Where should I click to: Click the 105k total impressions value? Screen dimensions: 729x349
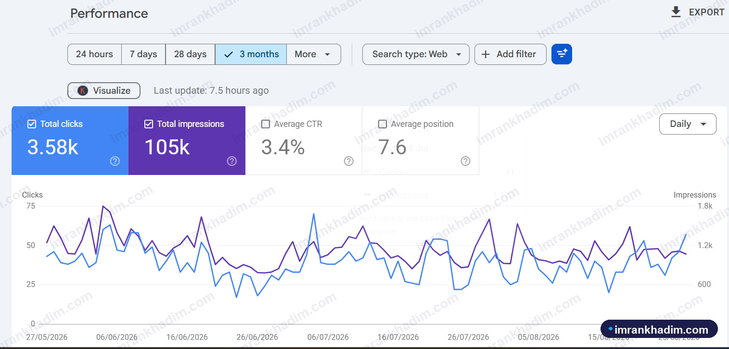[167, 148]
